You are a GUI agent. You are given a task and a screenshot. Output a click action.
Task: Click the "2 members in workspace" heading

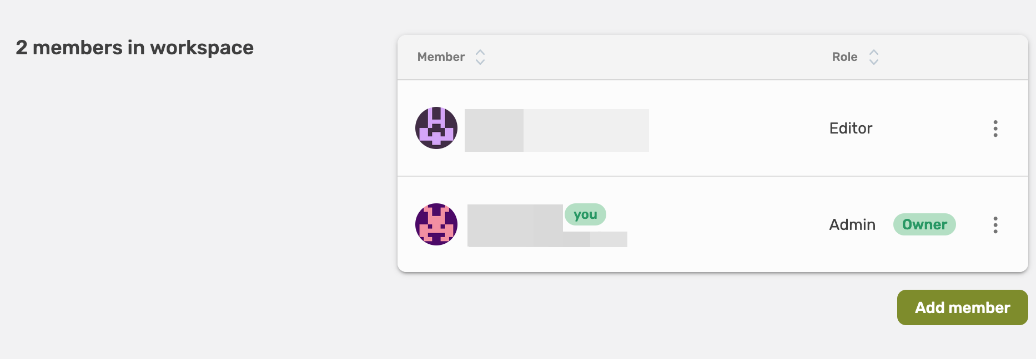point(135,48)
